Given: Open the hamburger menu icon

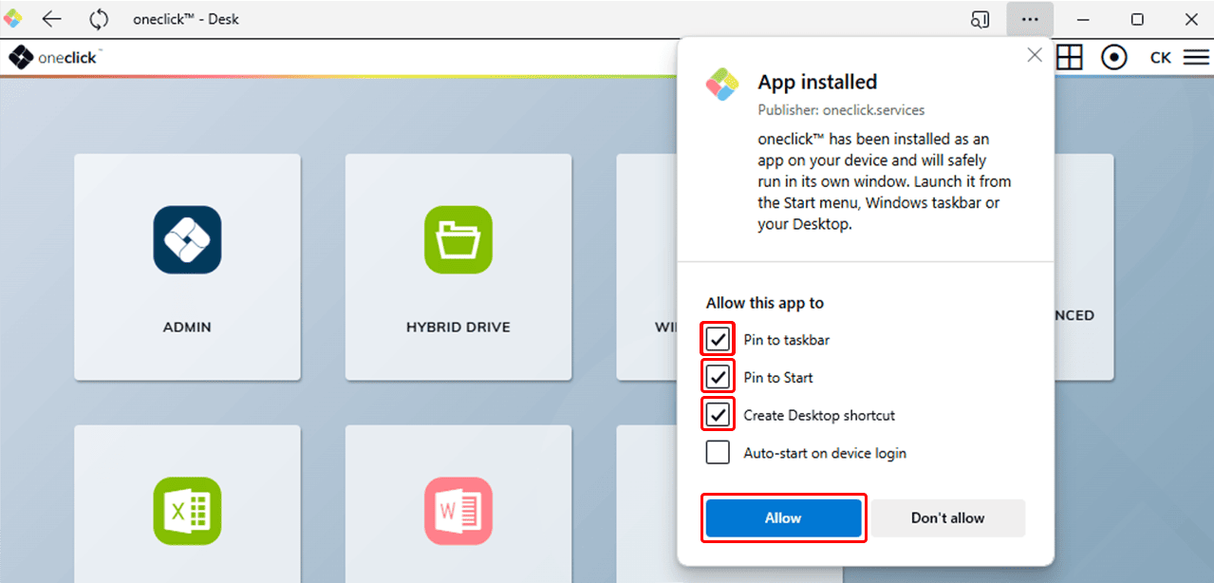Looking at the screenshot, I should point(1195,58).
